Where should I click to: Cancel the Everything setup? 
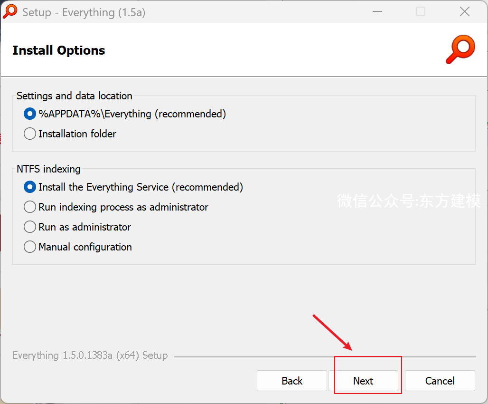click(440, 381)
